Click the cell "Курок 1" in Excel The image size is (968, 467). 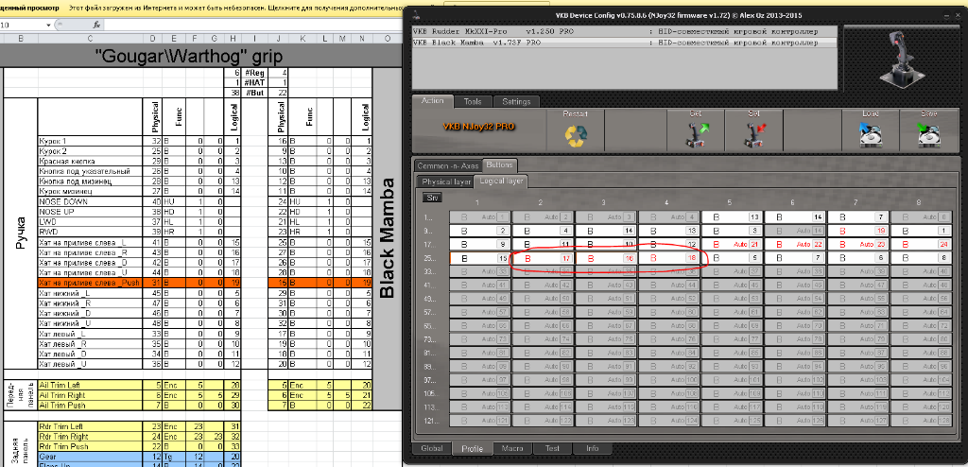(x=90, y=142)
